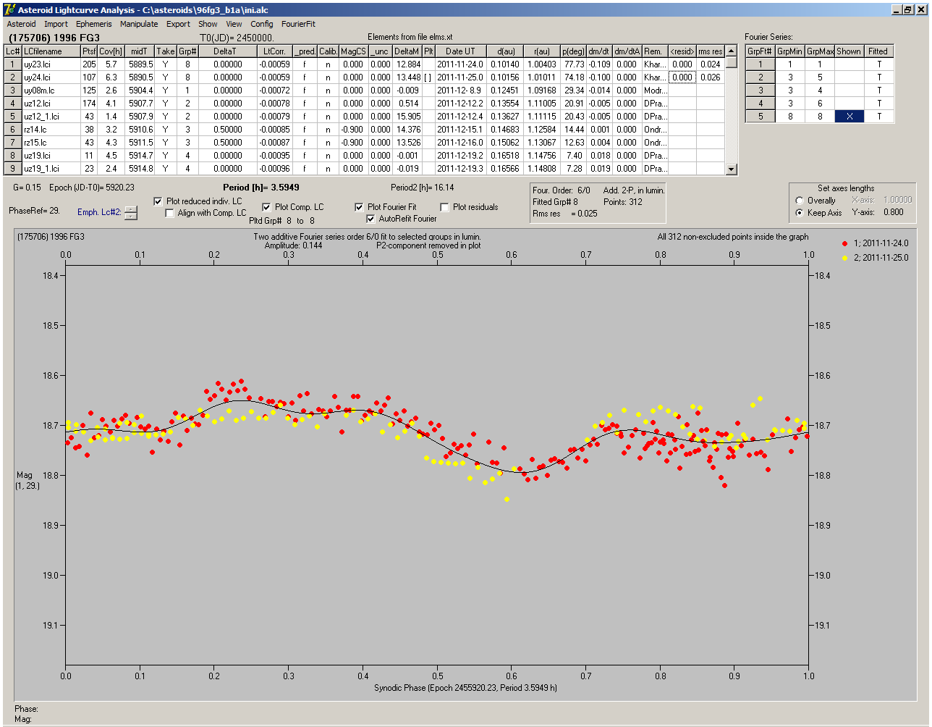
Task: Click the PhaseRef= 29. label
Action: click(x=35, y=211)
